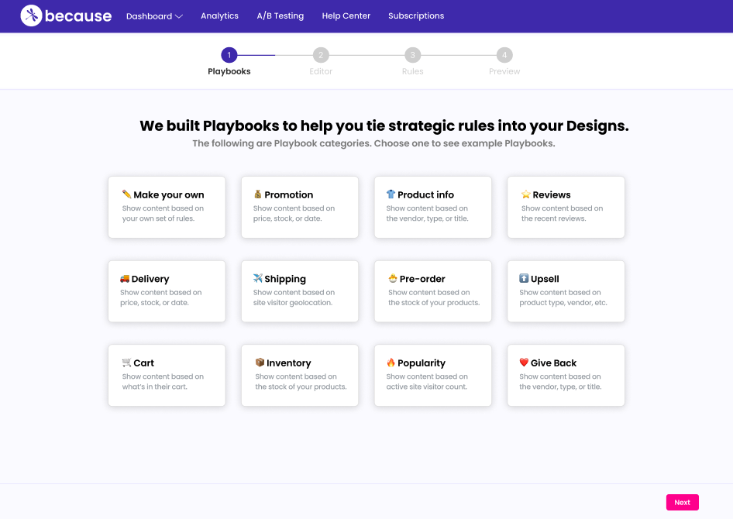The height and width of the screenshot is (519, 733).
Task: Choose the Inventory playbook title
Action: click(288, 363)
